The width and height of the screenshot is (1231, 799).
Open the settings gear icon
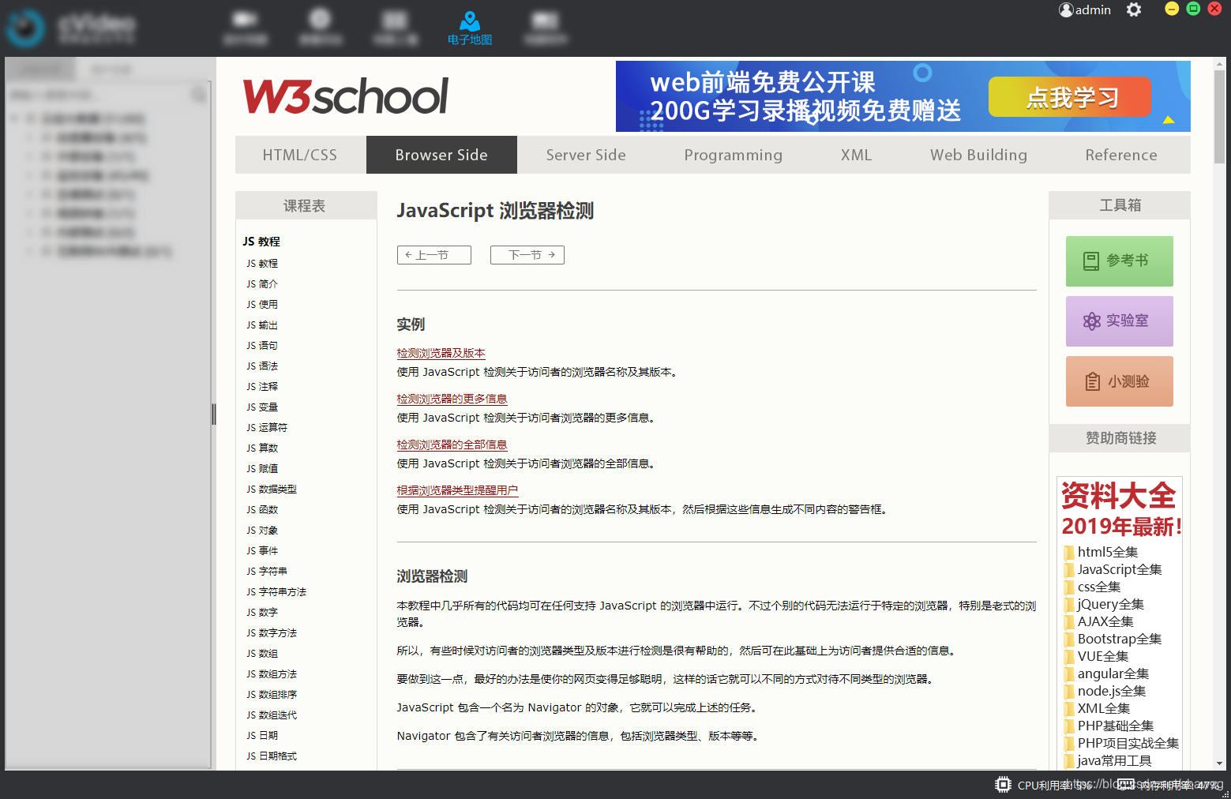coord(1134,9)
